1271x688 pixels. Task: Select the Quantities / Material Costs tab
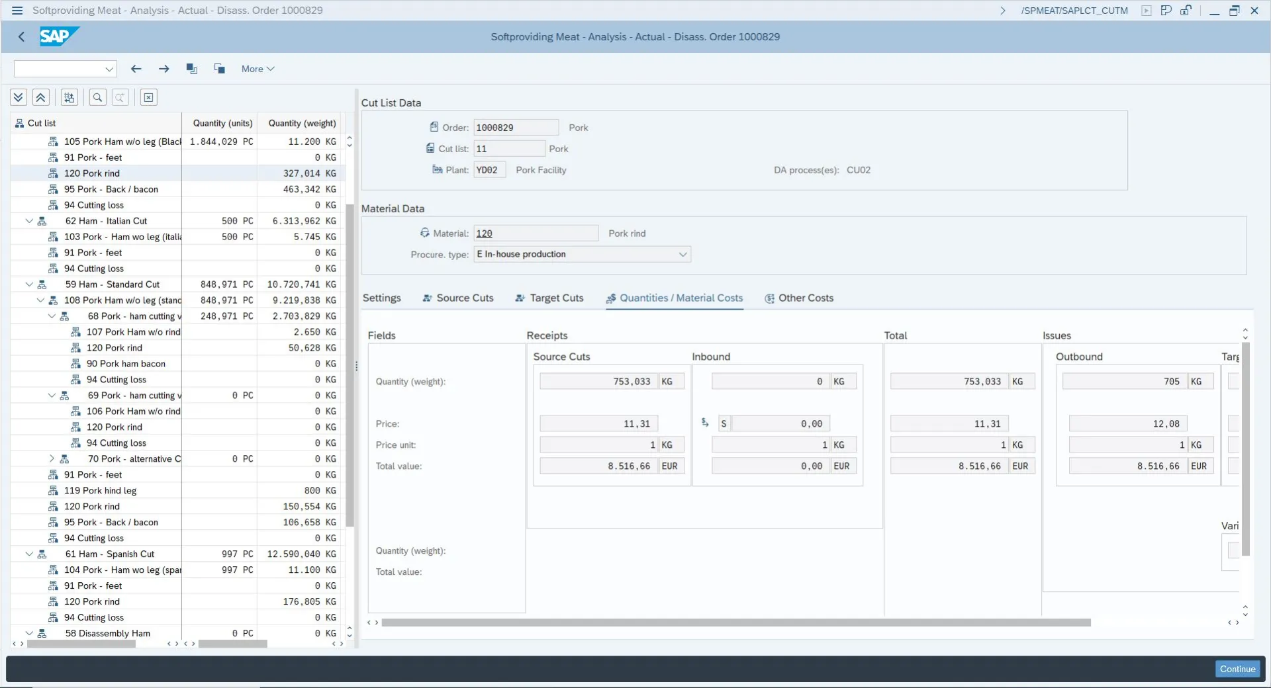(x=675, y=298)
